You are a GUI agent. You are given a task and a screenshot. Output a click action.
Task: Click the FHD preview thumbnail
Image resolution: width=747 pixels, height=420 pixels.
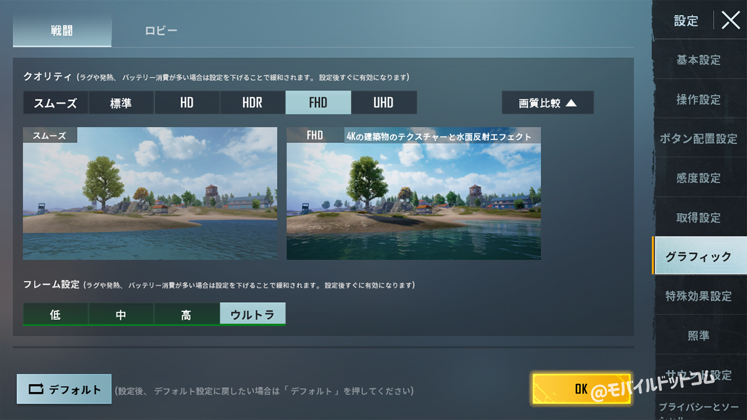coord(414,194)
